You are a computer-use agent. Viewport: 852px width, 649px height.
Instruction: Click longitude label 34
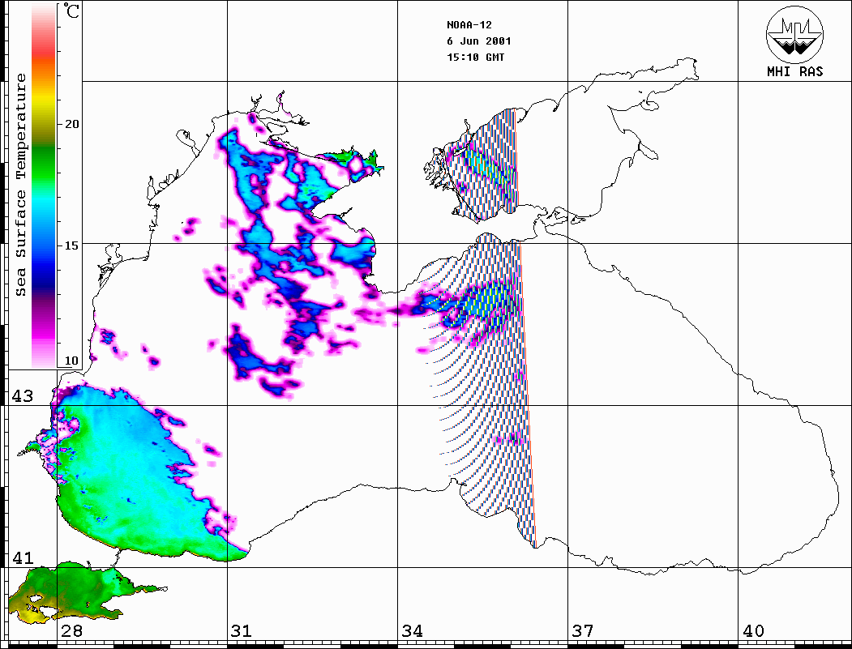tap(412, 631)
